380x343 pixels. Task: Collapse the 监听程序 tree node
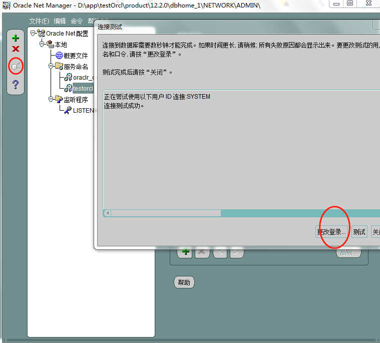[51, 99]
